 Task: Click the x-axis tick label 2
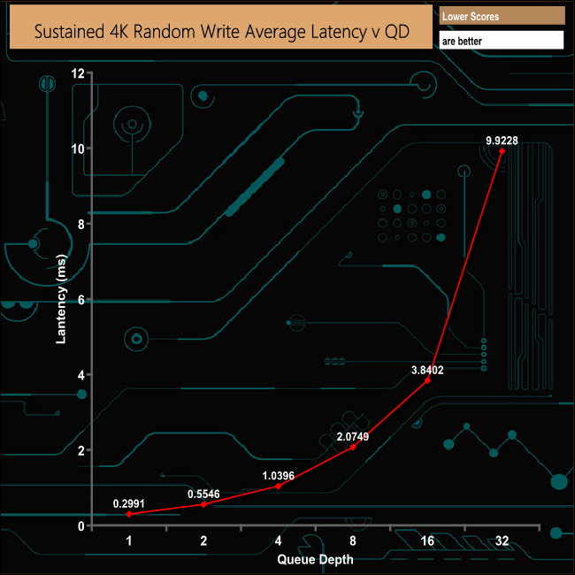click(x=203, y=540)
